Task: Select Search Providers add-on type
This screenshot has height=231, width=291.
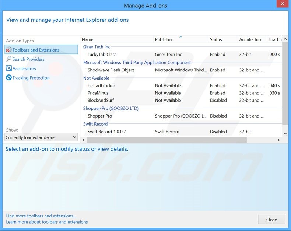Action: tap(28, 59)
